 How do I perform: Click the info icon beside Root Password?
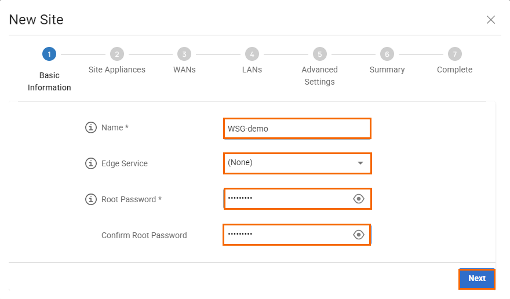pyautogui.click(x=91, y=199)
